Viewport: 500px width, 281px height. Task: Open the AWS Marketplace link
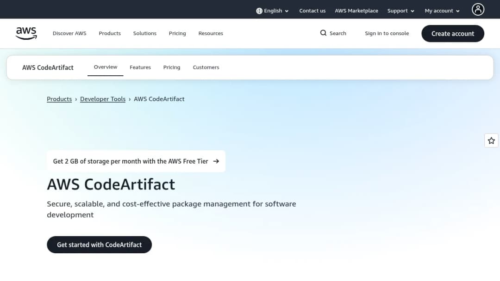point(356,11)
